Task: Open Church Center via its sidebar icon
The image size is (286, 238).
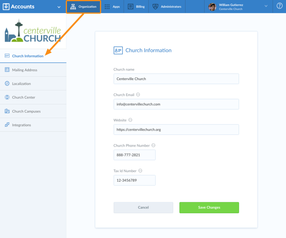Action: [x=7, y=97]
